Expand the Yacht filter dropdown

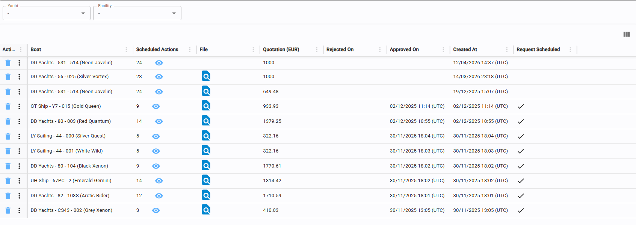tap(83, 14)
